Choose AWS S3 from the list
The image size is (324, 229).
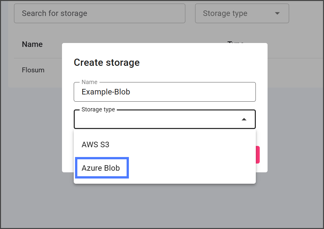(x=95, y=145)
